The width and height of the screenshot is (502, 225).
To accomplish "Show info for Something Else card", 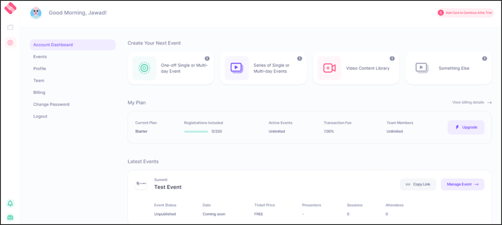I will pyautogui.click(x=485, y=59).
